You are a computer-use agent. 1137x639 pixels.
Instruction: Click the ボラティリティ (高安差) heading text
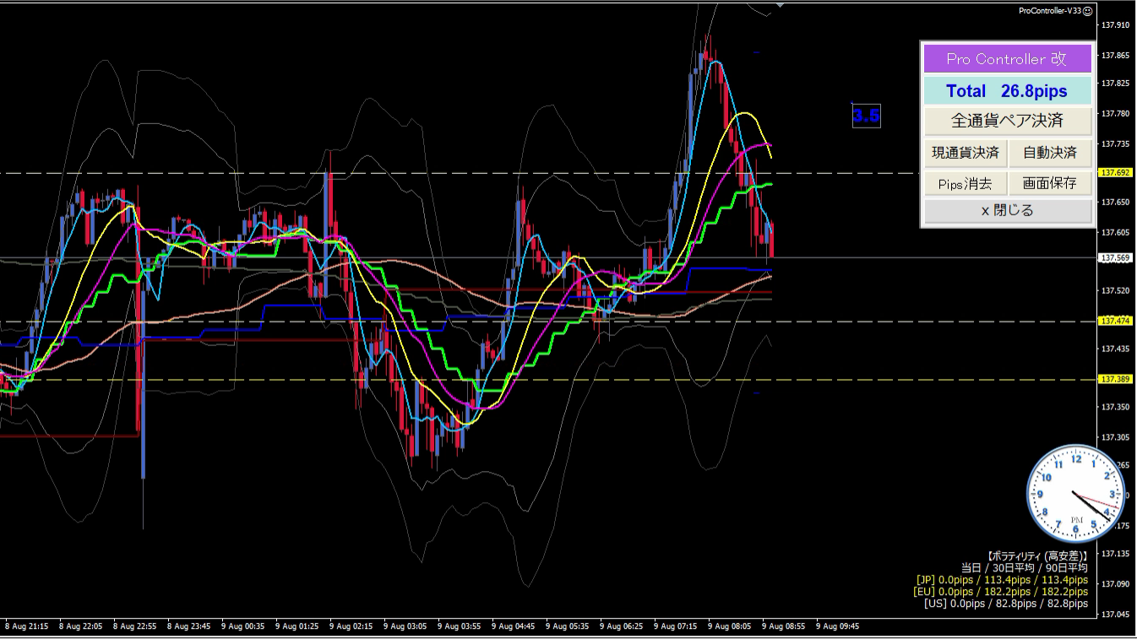1036,556
